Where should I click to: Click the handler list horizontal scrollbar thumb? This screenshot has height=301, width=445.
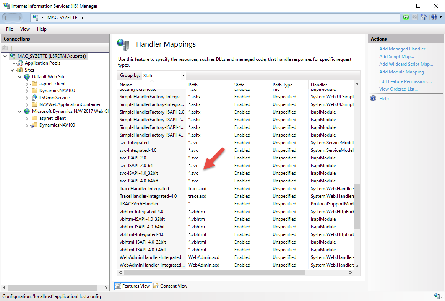coord(214,272)
